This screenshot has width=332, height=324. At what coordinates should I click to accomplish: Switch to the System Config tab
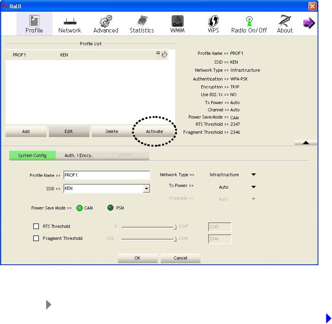(32, 155)
